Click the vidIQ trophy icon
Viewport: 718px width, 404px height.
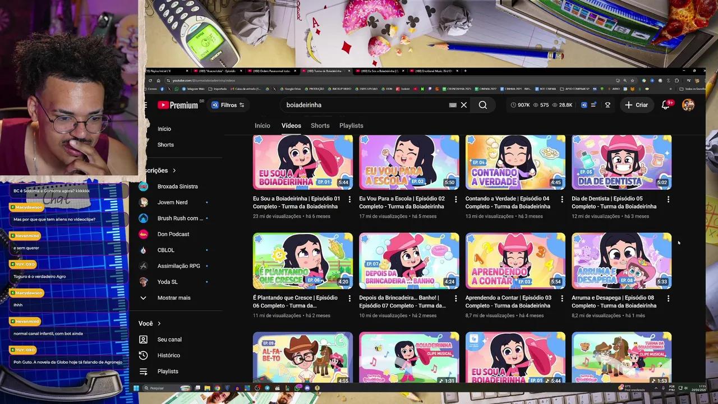click(607, 105)
